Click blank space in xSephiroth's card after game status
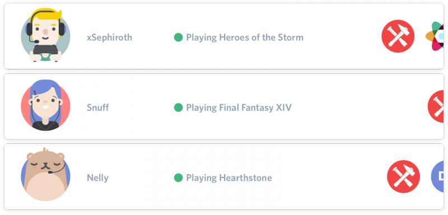Image resolution: width=448 pixels, height=215 pixels. [x=342, y=37]
